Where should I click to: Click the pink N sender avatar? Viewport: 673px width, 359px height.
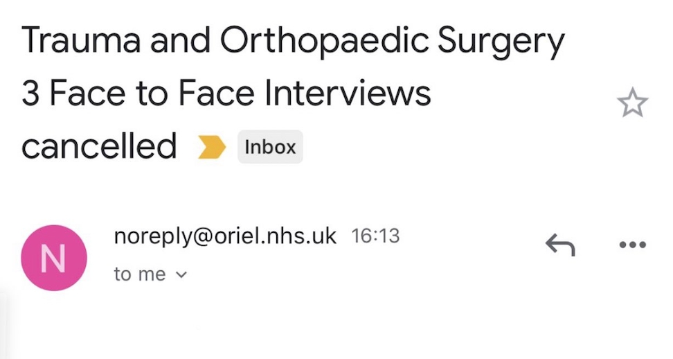[54, 258]
